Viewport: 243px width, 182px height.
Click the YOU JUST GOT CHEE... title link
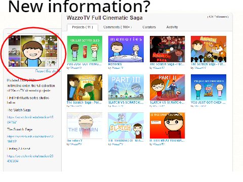point(208,103)
